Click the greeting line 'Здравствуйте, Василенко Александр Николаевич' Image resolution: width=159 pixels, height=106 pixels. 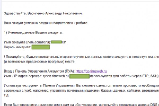43,14
